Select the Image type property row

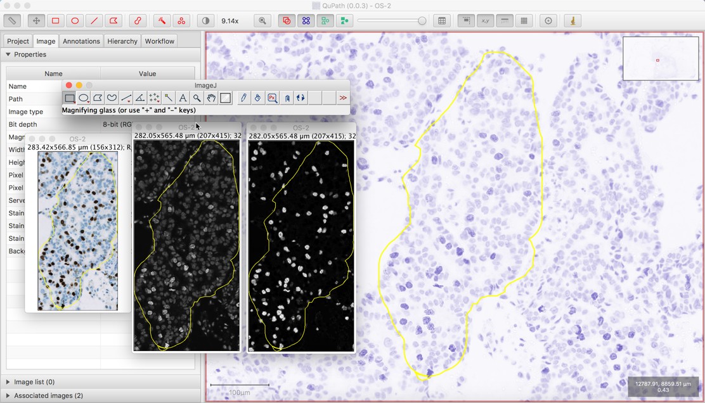(101, 112)
